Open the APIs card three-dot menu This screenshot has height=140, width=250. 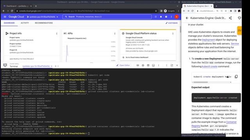click(x=115, y=33)
